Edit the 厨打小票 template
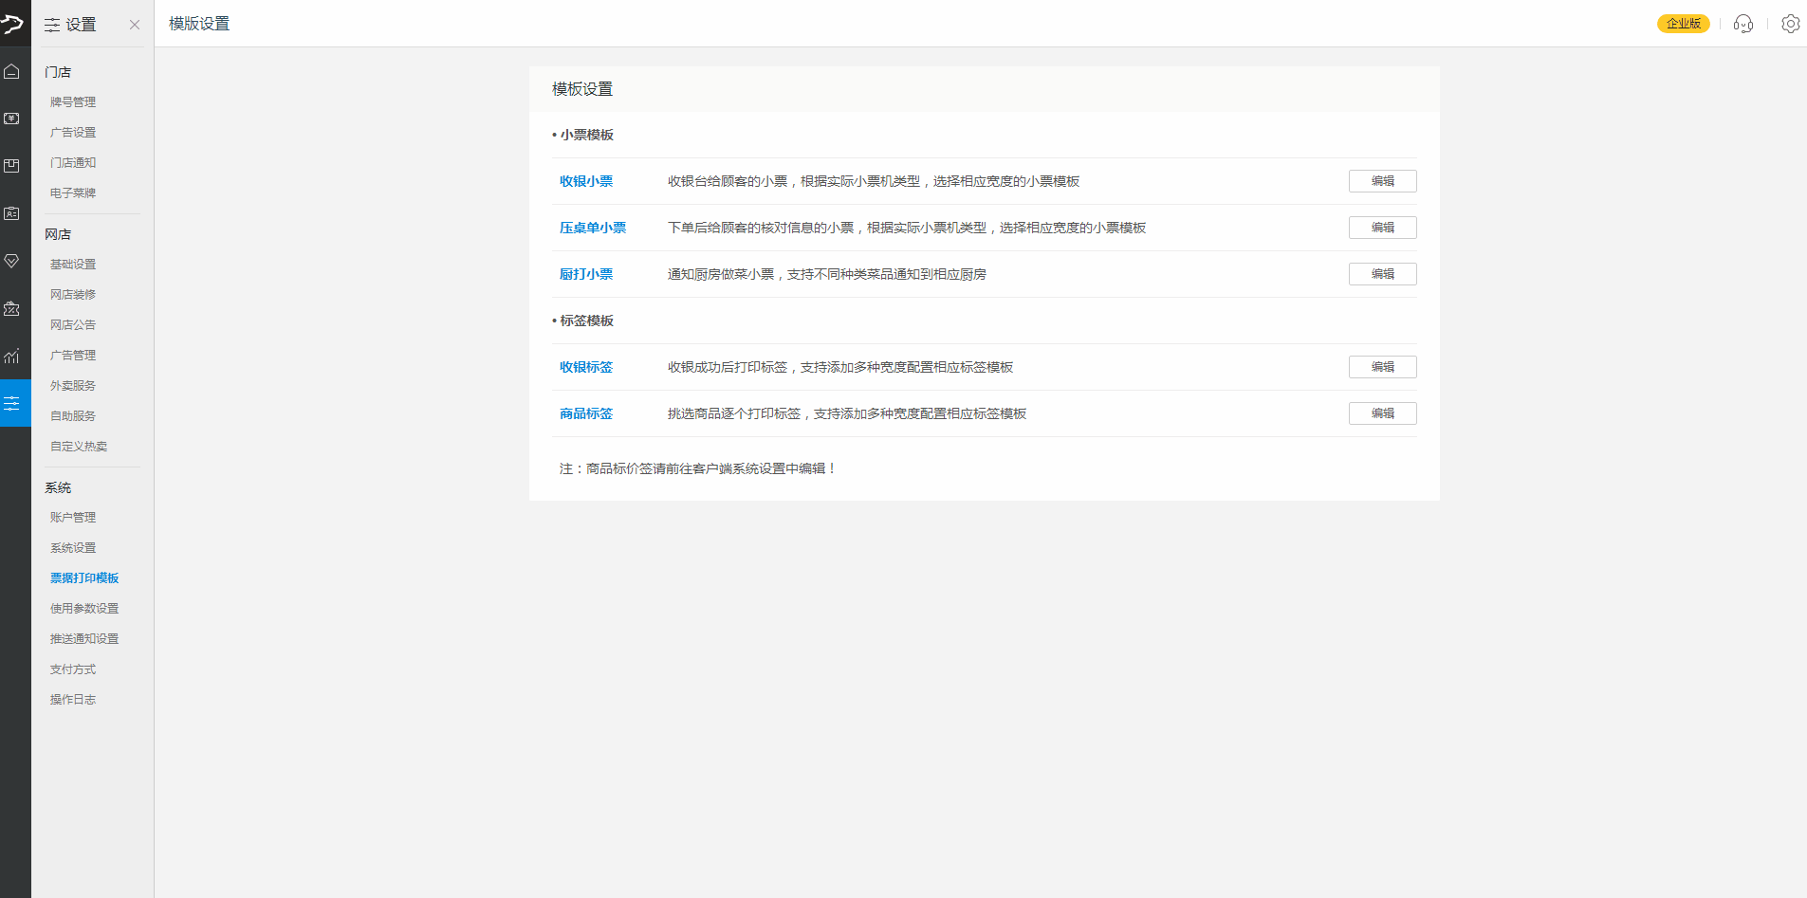This screenshot has height=898, width=1807. (x=1383, y=274)
